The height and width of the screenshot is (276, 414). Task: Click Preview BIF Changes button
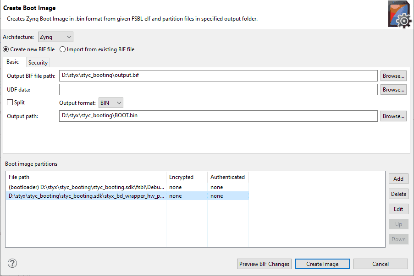pos(265,264)
